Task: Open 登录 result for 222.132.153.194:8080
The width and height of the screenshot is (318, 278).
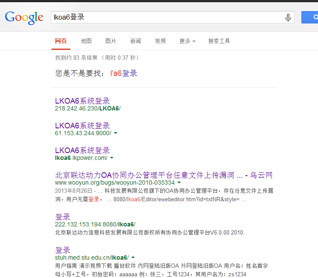Action: point(63,217)
